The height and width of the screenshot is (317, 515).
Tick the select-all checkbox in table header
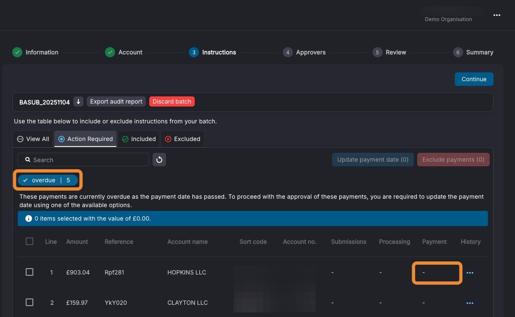(30, 241)
